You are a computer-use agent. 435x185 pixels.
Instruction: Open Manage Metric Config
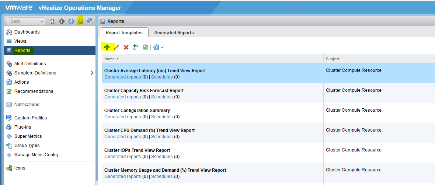[36, 154]
